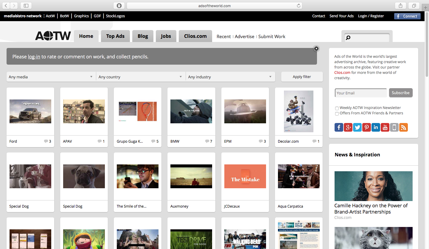This screenshot has height=249, width=429.
Task: Open the Any country dropdown
Action: [141, 77]
